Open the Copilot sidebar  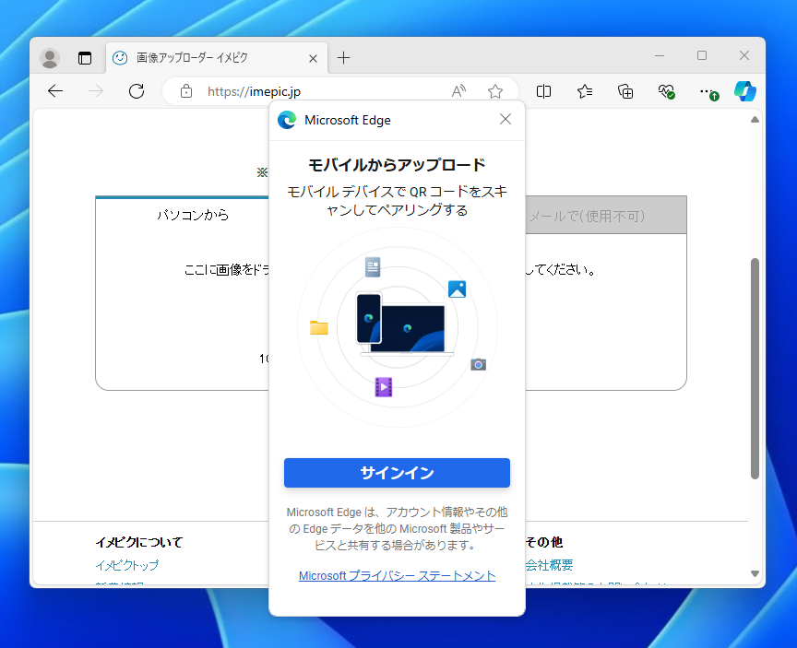tap(745, 91)
